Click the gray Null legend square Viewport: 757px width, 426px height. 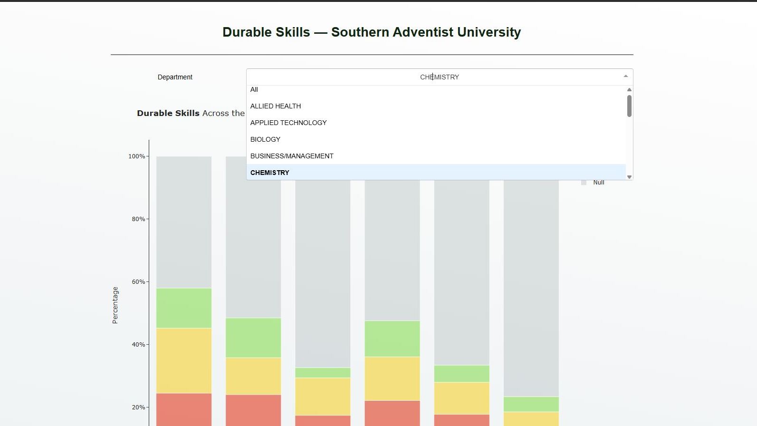point(584,183)
